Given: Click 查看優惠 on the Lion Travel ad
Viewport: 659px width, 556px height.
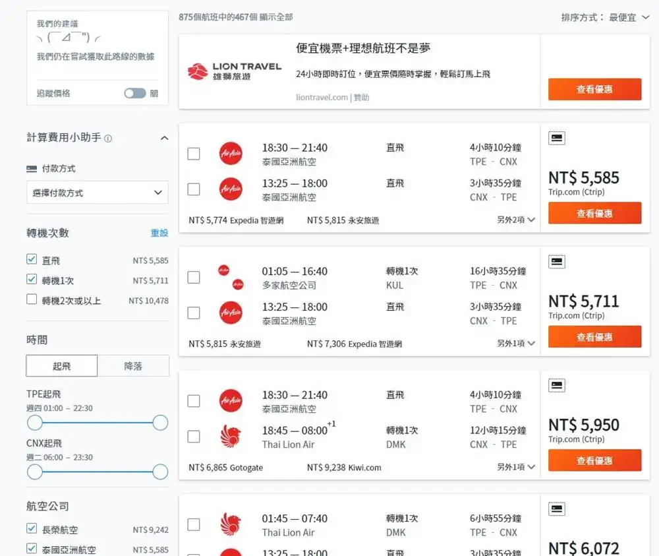Looking at the screenshot, I should coord(594,89).
